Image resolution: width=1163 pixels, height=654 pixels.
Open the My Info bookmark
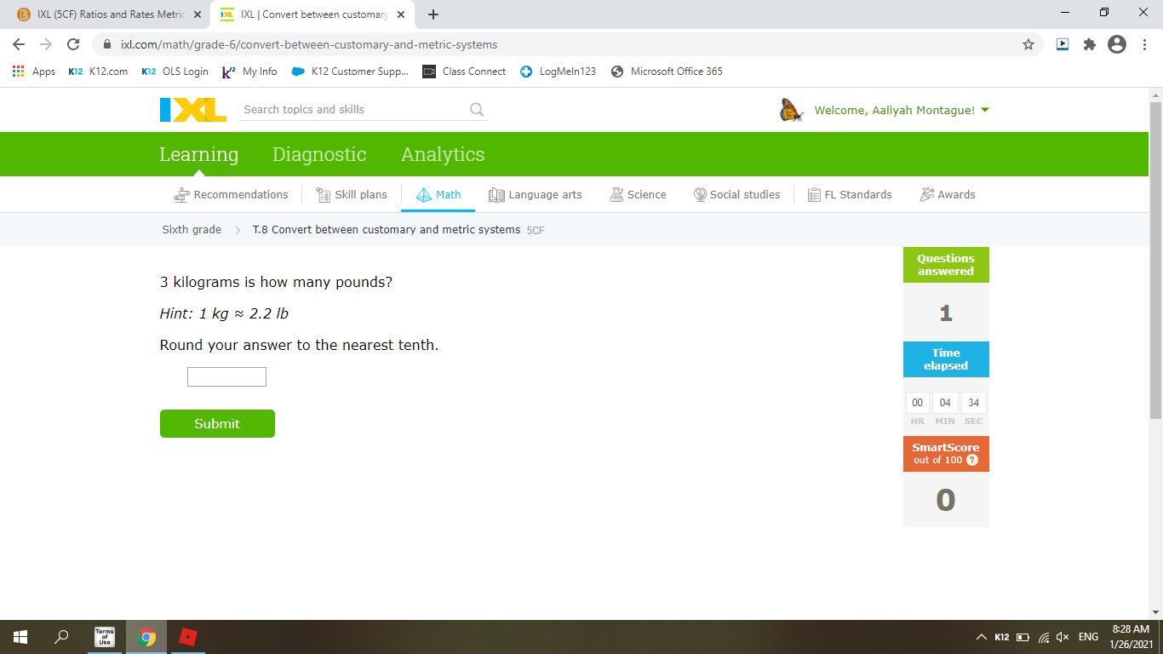(x=249, y=72)
